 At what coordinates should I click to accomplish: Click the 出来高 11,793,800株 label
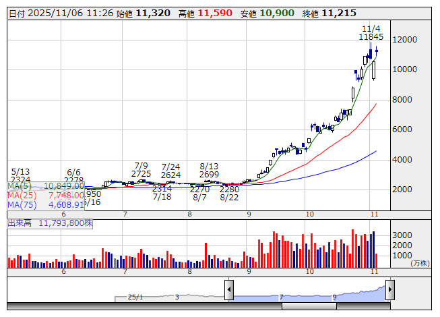coord(50,223)
